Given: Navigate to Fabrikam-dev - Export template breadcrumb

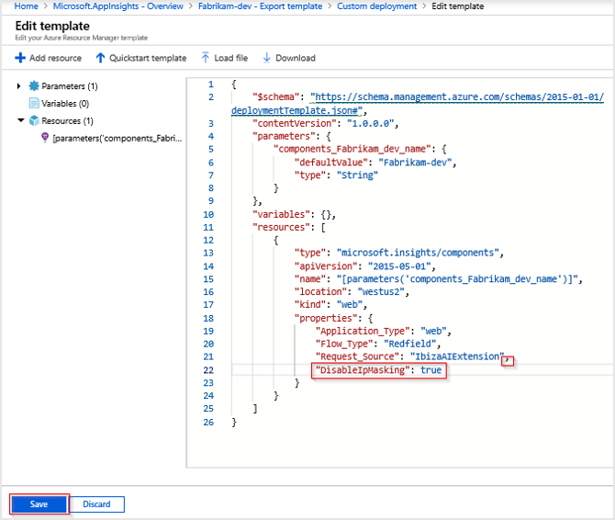Looking at the screenshot, I should pos(263,6).
